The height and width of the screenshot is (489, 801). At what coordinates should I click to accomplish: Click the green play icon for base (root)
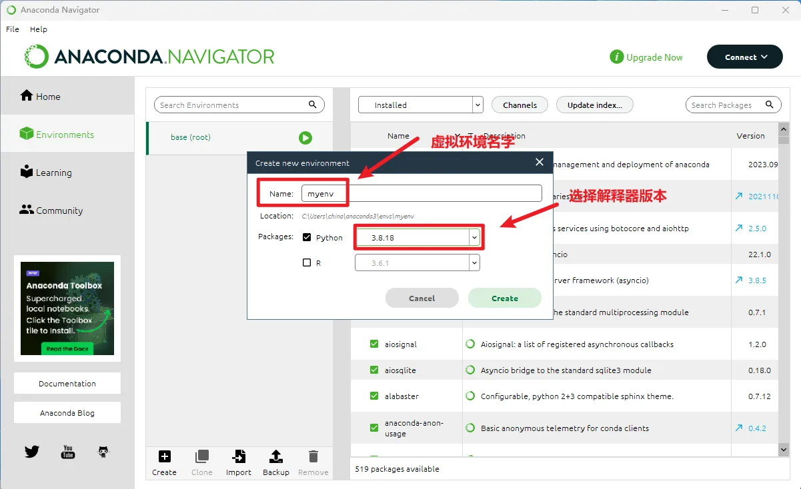click(x=305, y=137)
